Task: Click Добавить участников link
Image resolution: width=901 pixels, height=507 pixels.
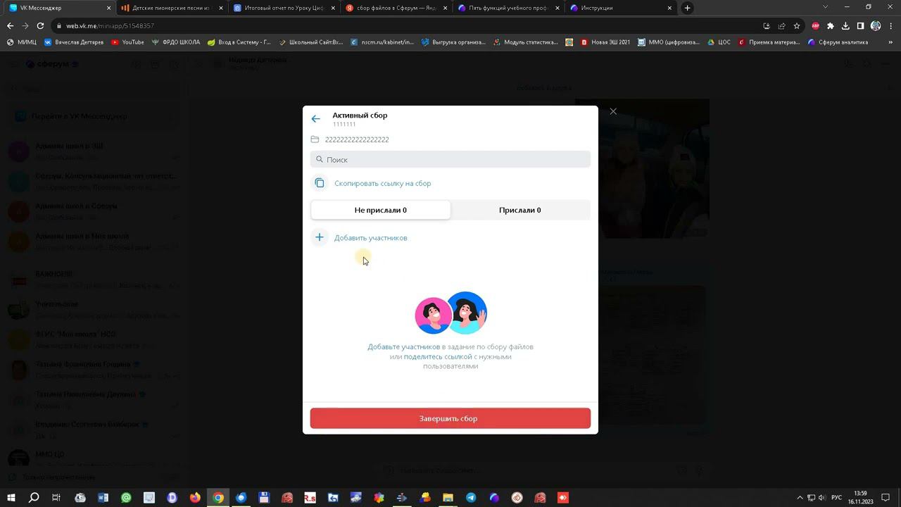Action: tap(371, 238)
